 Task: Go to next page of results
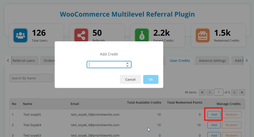point(234,92)
